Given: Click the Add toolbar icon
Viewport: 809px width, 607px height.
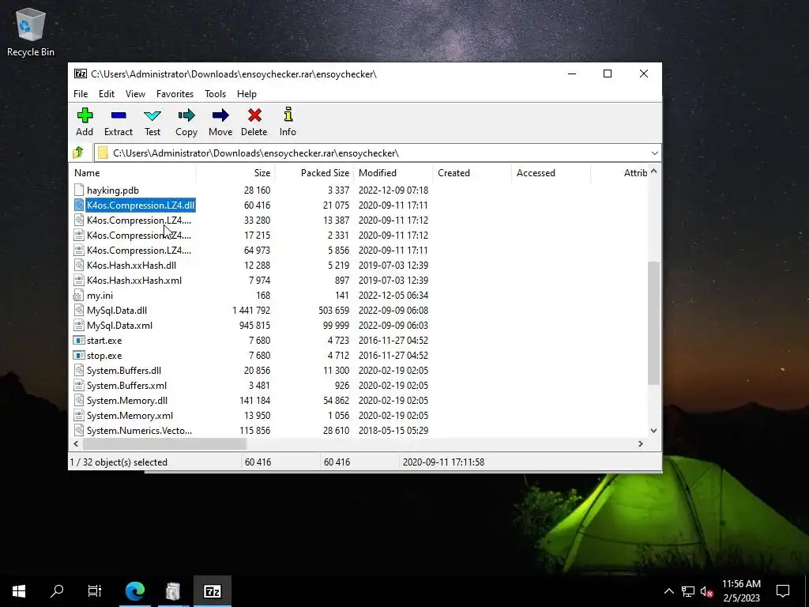Looking at the screenshot, I should click(85, 115).
